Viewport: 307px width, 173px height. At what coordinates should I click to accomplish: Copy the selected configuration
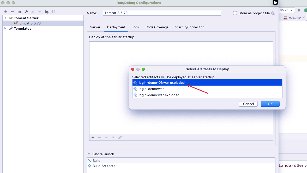point(19,12)
